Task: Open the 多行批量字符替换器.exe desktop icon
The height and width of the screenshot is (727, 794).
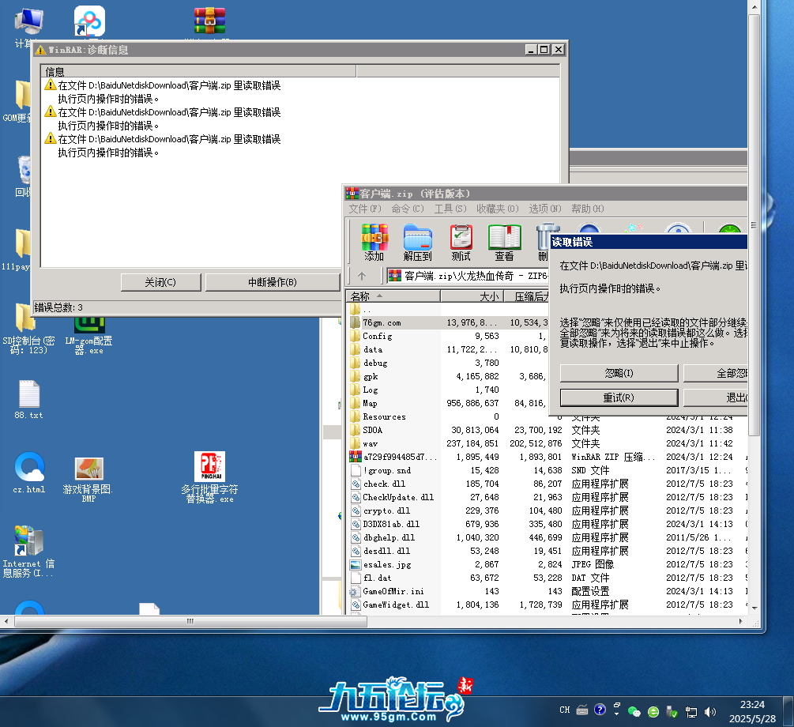Action: point(209,477)
